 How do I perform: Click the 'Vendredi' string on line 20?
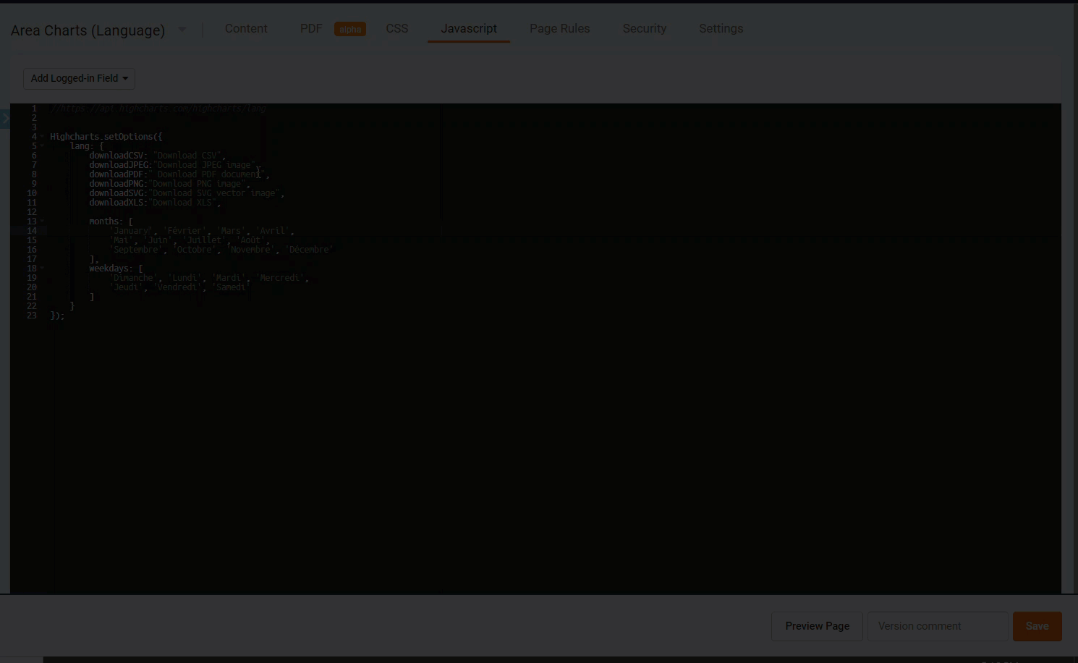[177, 287]
